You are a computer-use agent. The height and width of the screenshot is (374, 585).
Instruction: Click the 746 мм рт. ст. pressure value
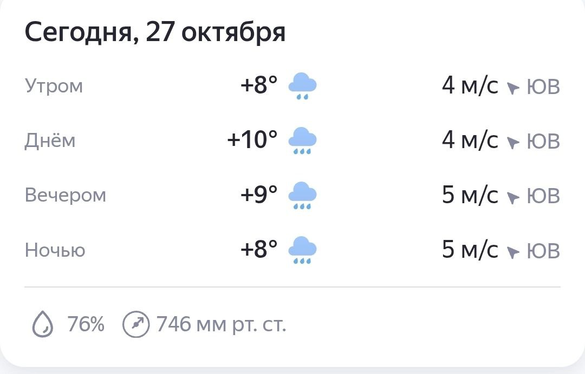[221, 324]
